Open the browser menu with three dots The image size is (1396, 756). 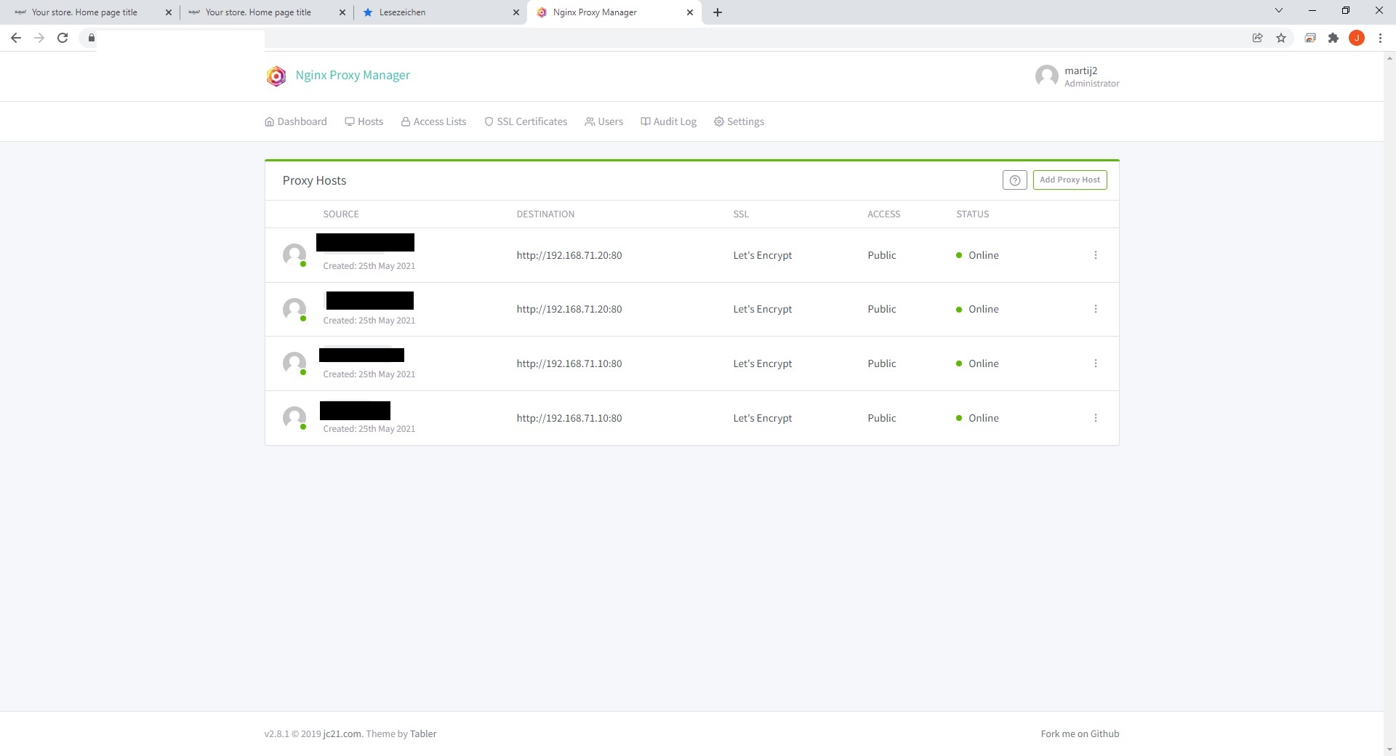click(1380, 38)
